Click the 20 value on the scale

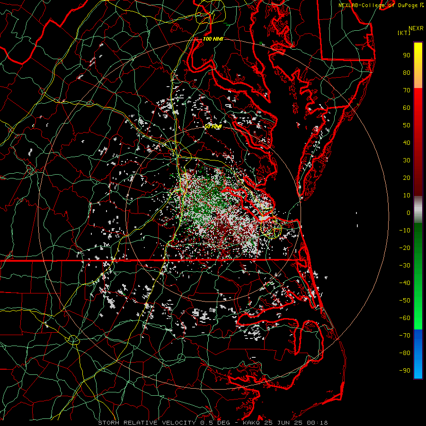click(x=407, y=178)
